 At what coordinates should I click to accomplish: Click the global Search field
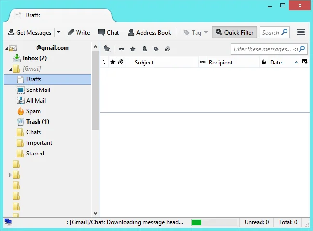274,32
